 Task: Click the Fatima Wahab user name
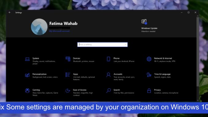pos(63,23)
